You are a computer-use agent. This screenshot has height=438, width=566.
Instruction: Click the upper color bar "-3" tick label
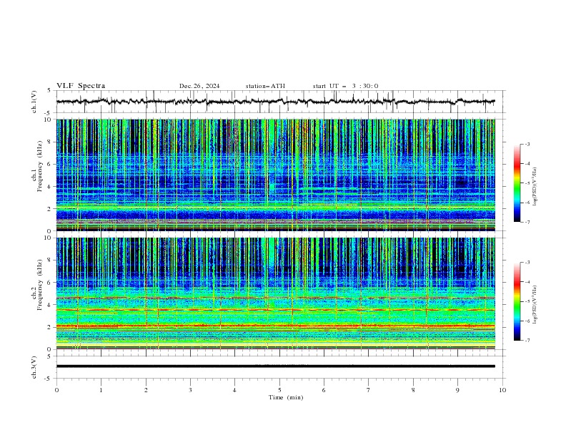(x=527, y=144)
